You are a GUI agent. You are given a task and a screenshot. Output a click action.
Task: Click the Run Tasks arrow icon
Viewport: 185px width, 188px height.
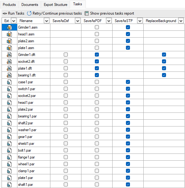[5, 13]
